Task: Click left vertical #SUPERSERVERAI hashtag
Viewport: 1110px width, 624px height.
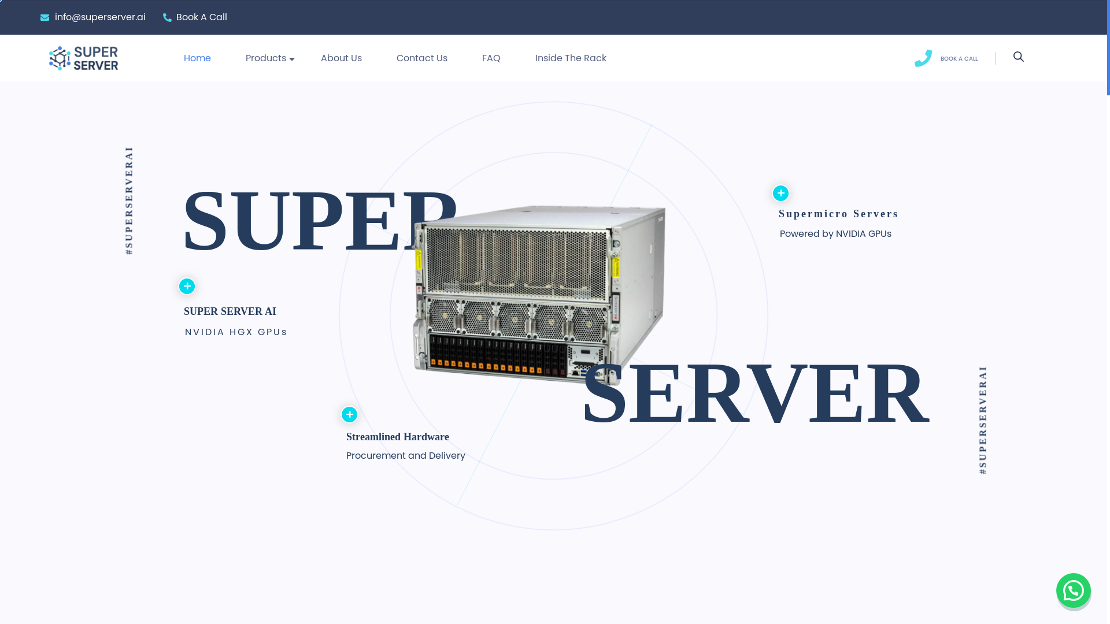Action: point(129,200)
